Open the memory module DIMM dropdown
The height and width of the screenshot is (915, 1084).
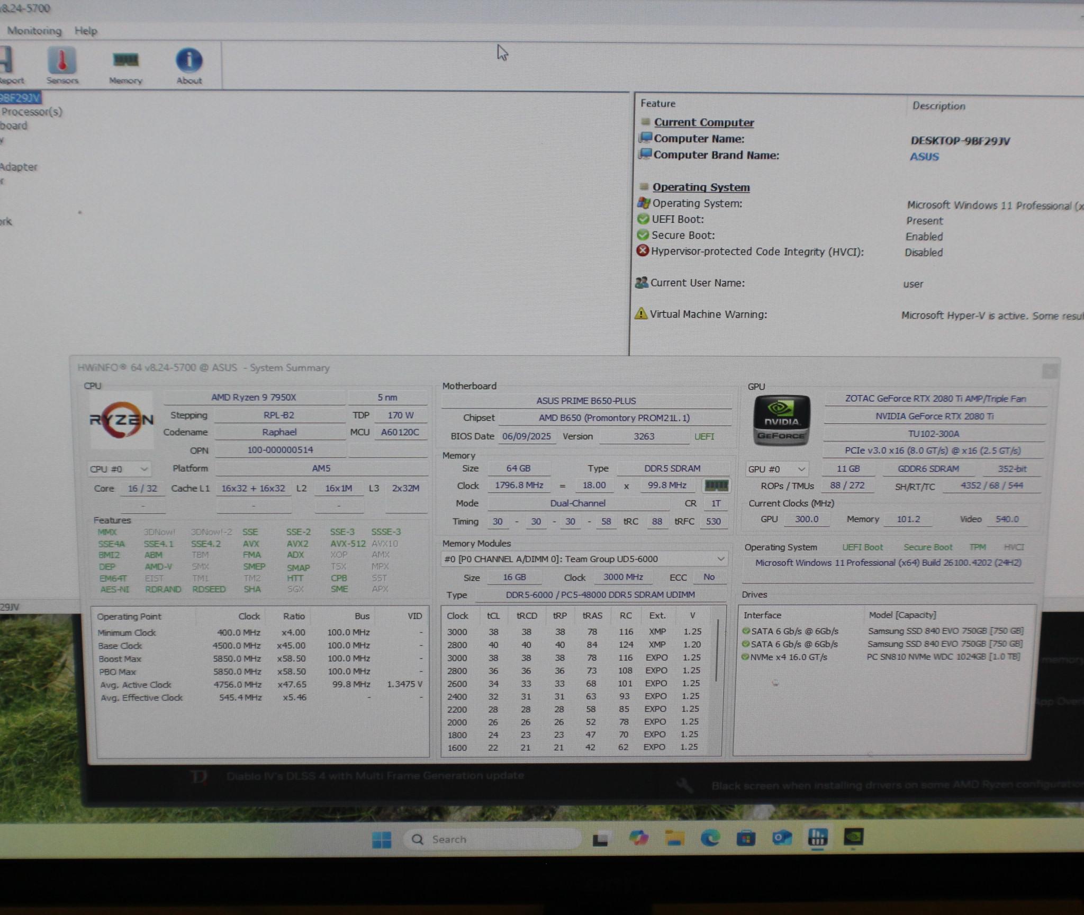click(583, 559)
